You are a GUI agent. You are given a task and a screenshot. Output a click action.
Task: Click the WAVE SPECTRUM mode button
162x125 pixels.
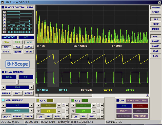pyautogui.click(x=137, y=101)
